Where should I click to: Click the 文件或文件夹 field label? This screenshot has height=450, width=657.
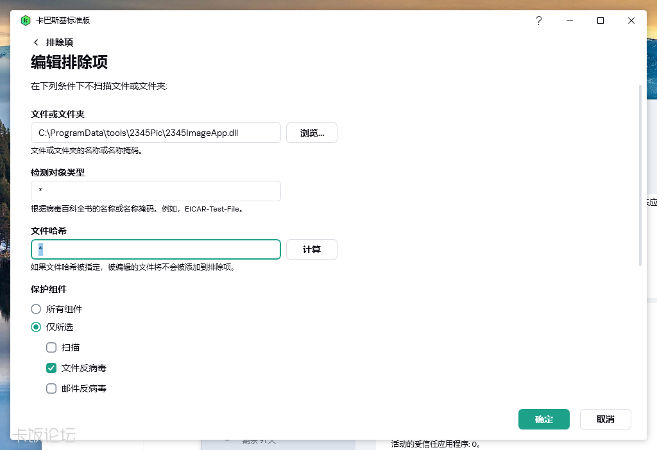[58, 114]
